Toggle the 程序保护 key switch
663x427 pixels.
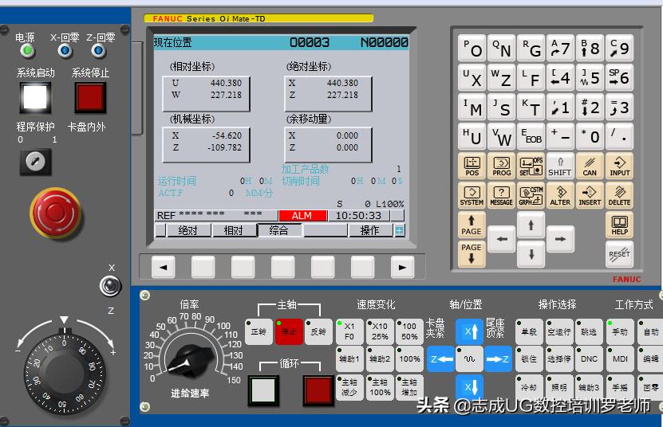(x=36, y=162)
